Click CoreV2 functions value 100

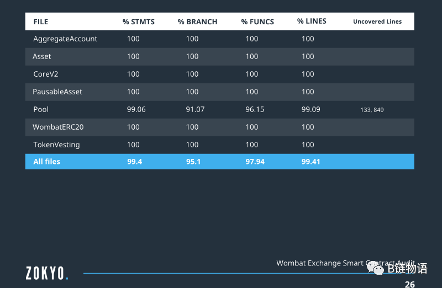pyautogui.click(x=252, y=74)
